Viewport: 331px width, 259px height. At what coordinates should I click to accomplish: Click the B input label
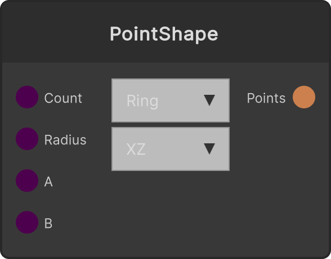tap(48, 223)
